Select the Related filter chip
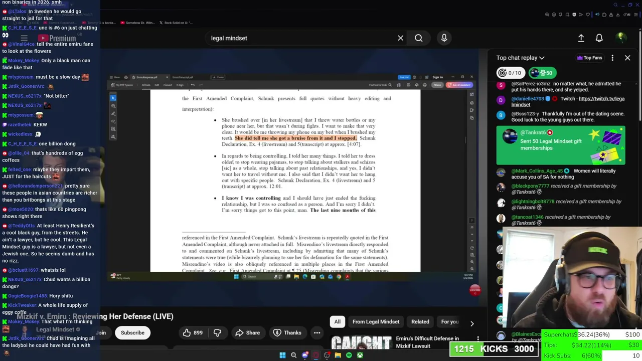Image resolution: width=642 pixels, height=361 pixels. [x=420, y=322]
